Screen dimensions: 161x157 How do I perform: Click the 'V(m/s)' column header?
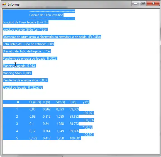(60, 102)
